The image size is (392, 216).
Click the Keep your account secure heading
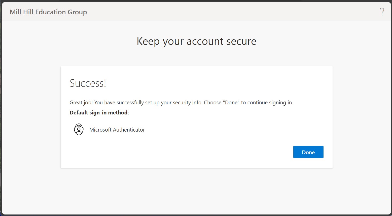pos(196,42)
